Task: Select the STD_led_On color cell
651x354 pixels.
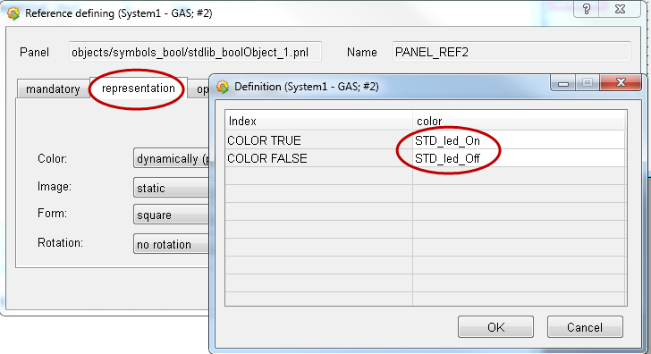Action: click(x=519, y=140)
